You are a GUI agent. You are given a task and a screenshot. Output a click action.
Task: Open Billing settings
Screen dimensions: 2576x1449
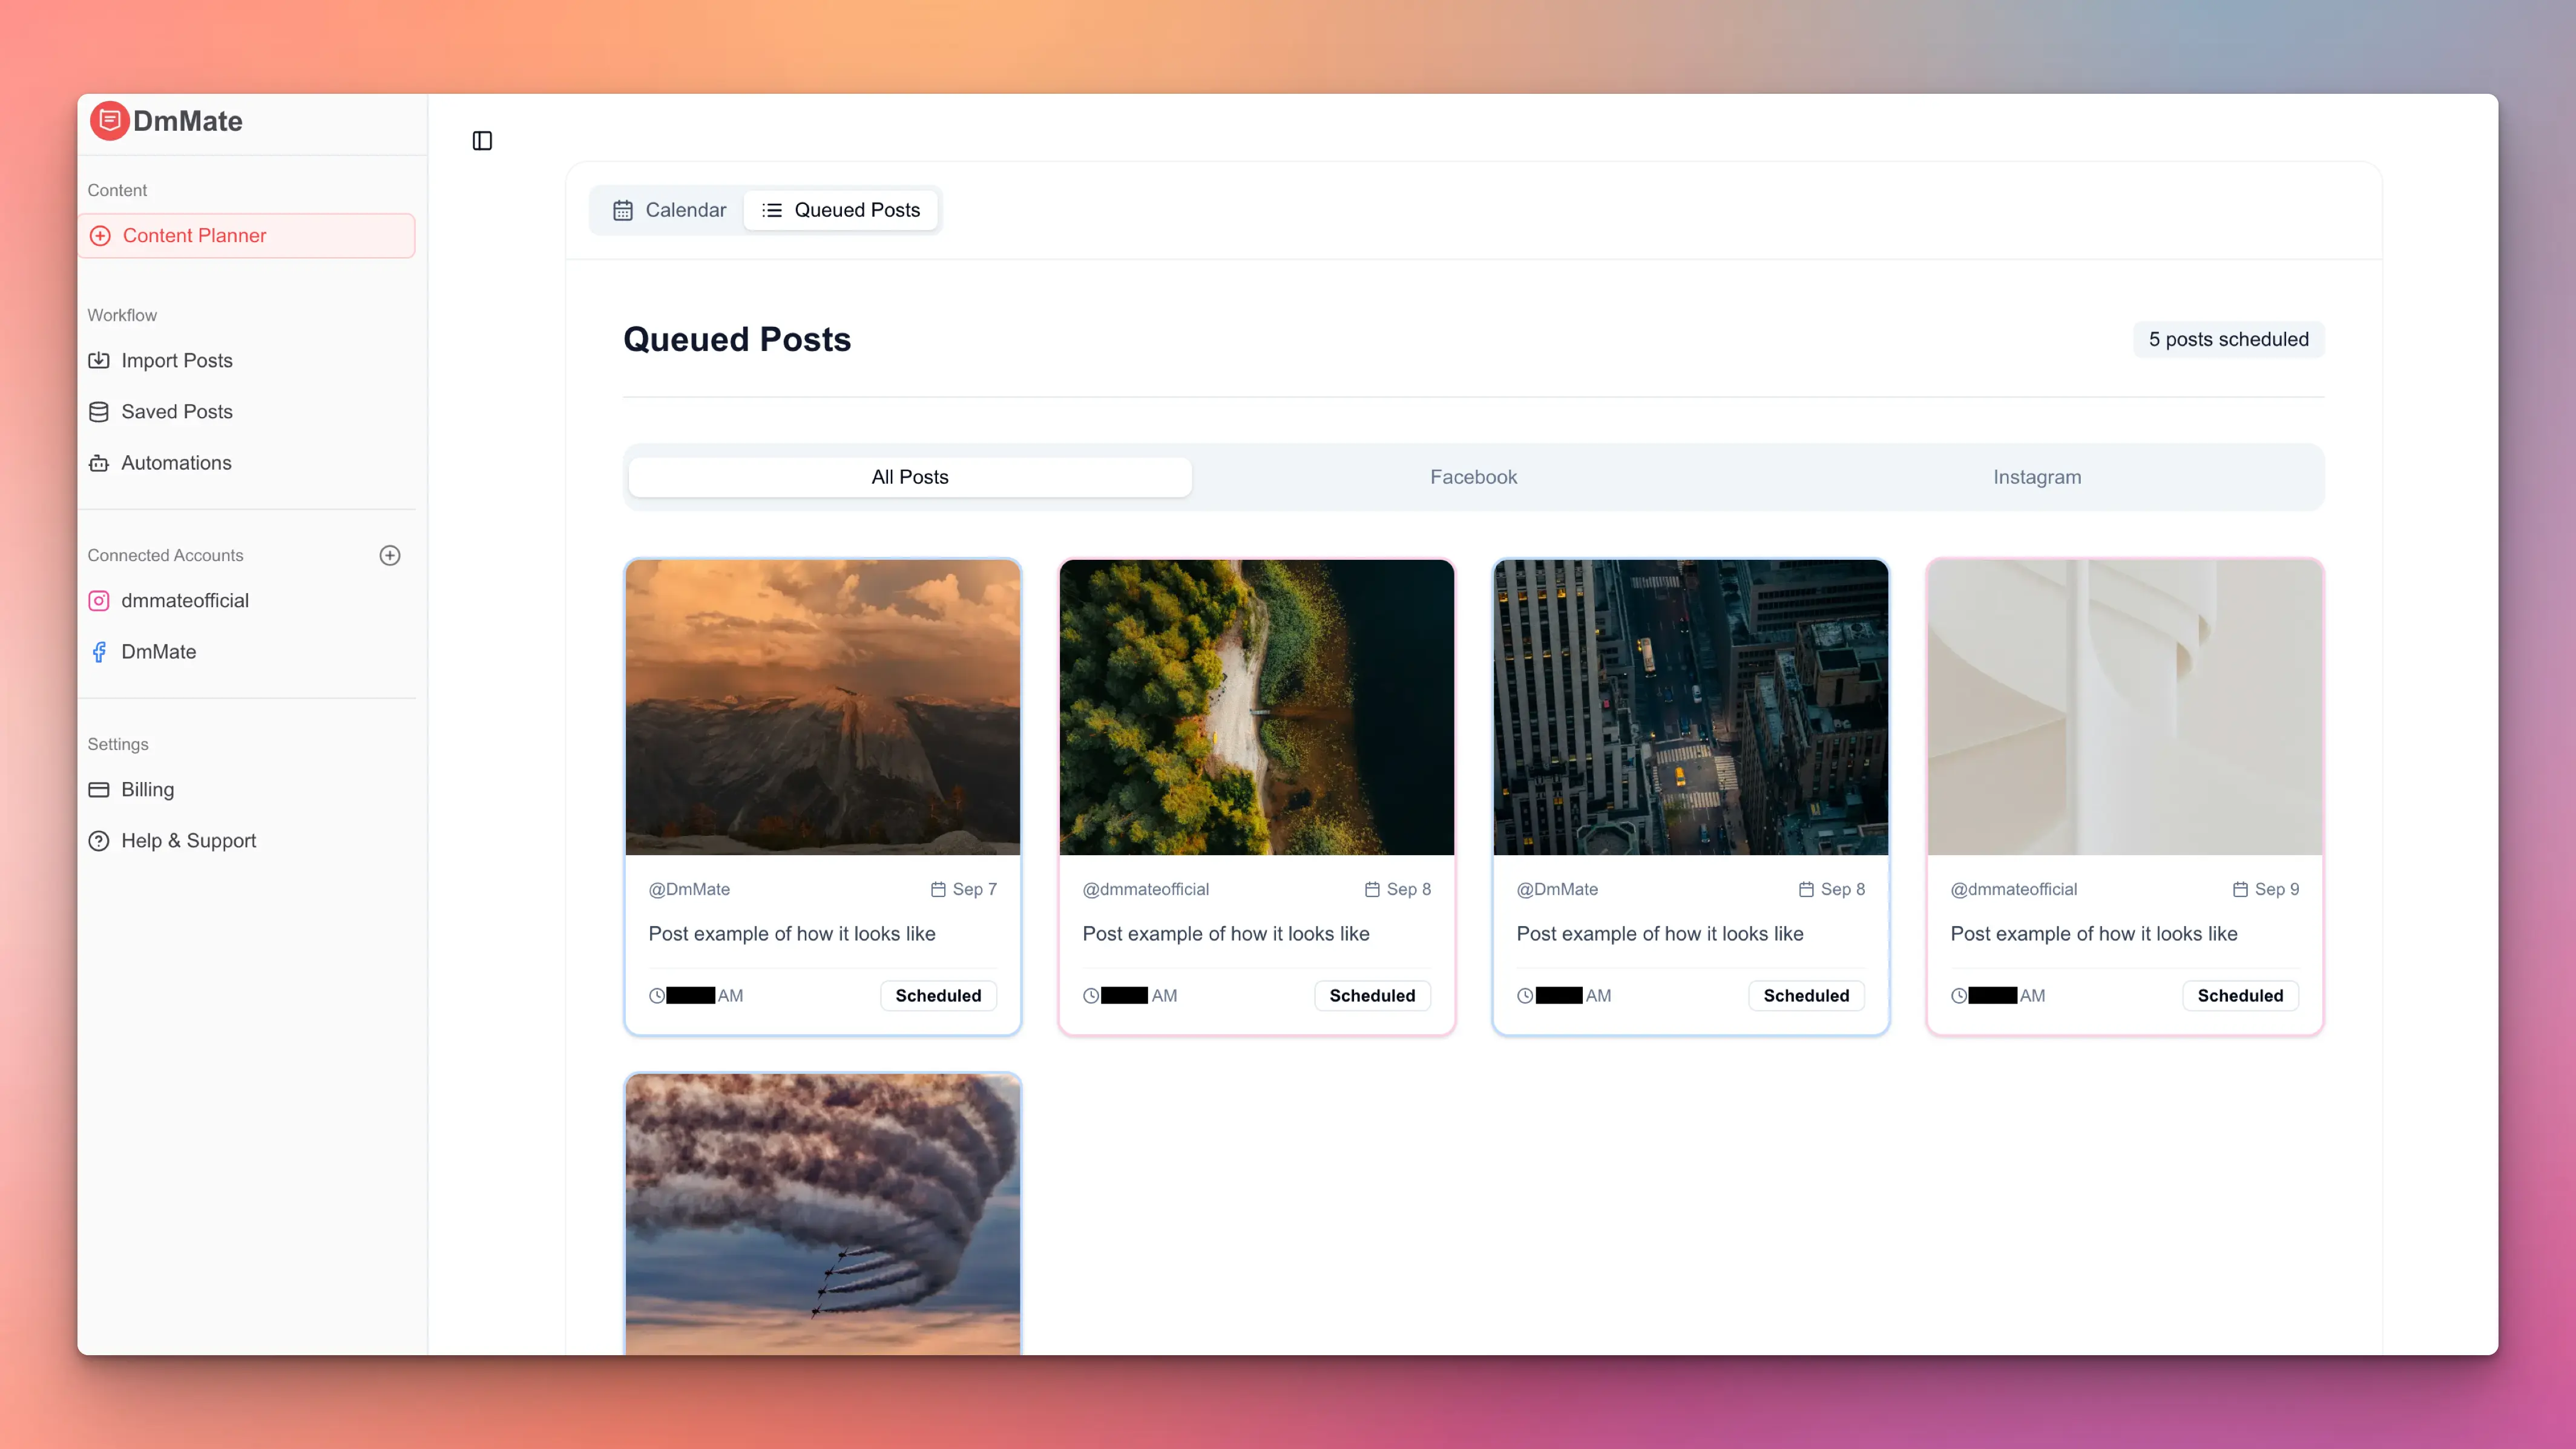click(147, 789)
